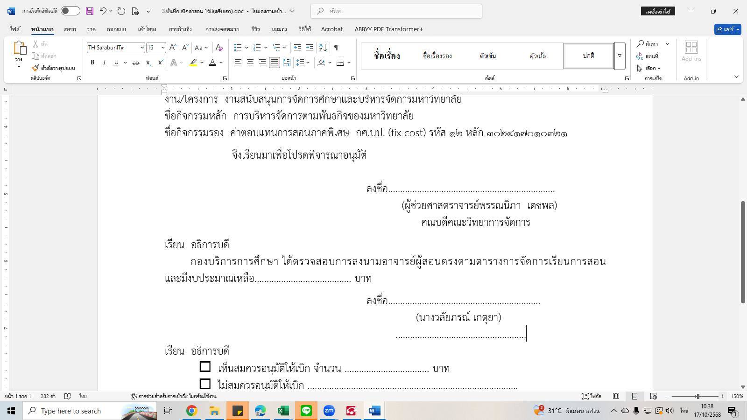Click the Save icon in title bar

90,11
